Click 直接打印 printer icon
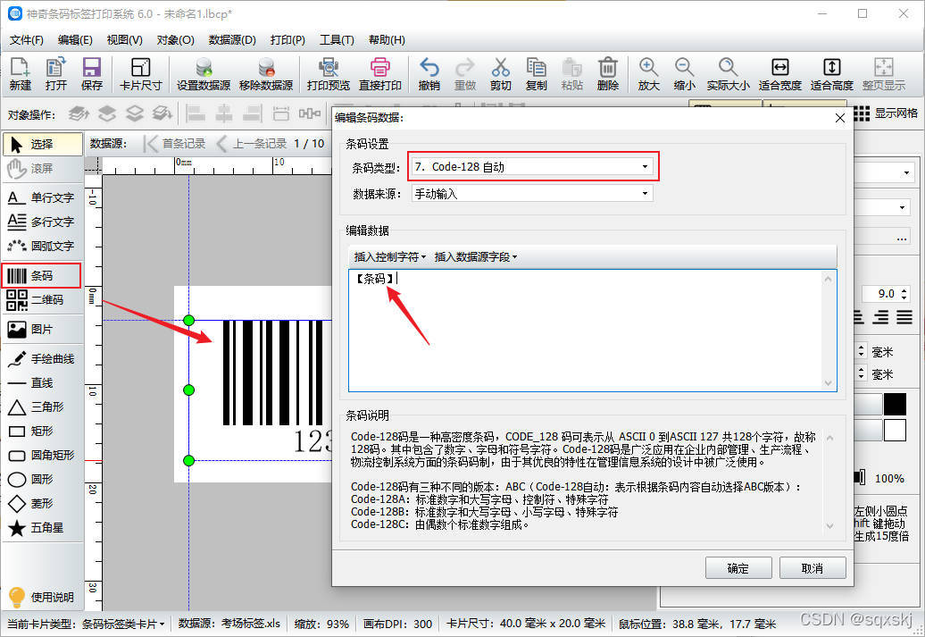The image size is (925, 637). [x=380, y=74]
